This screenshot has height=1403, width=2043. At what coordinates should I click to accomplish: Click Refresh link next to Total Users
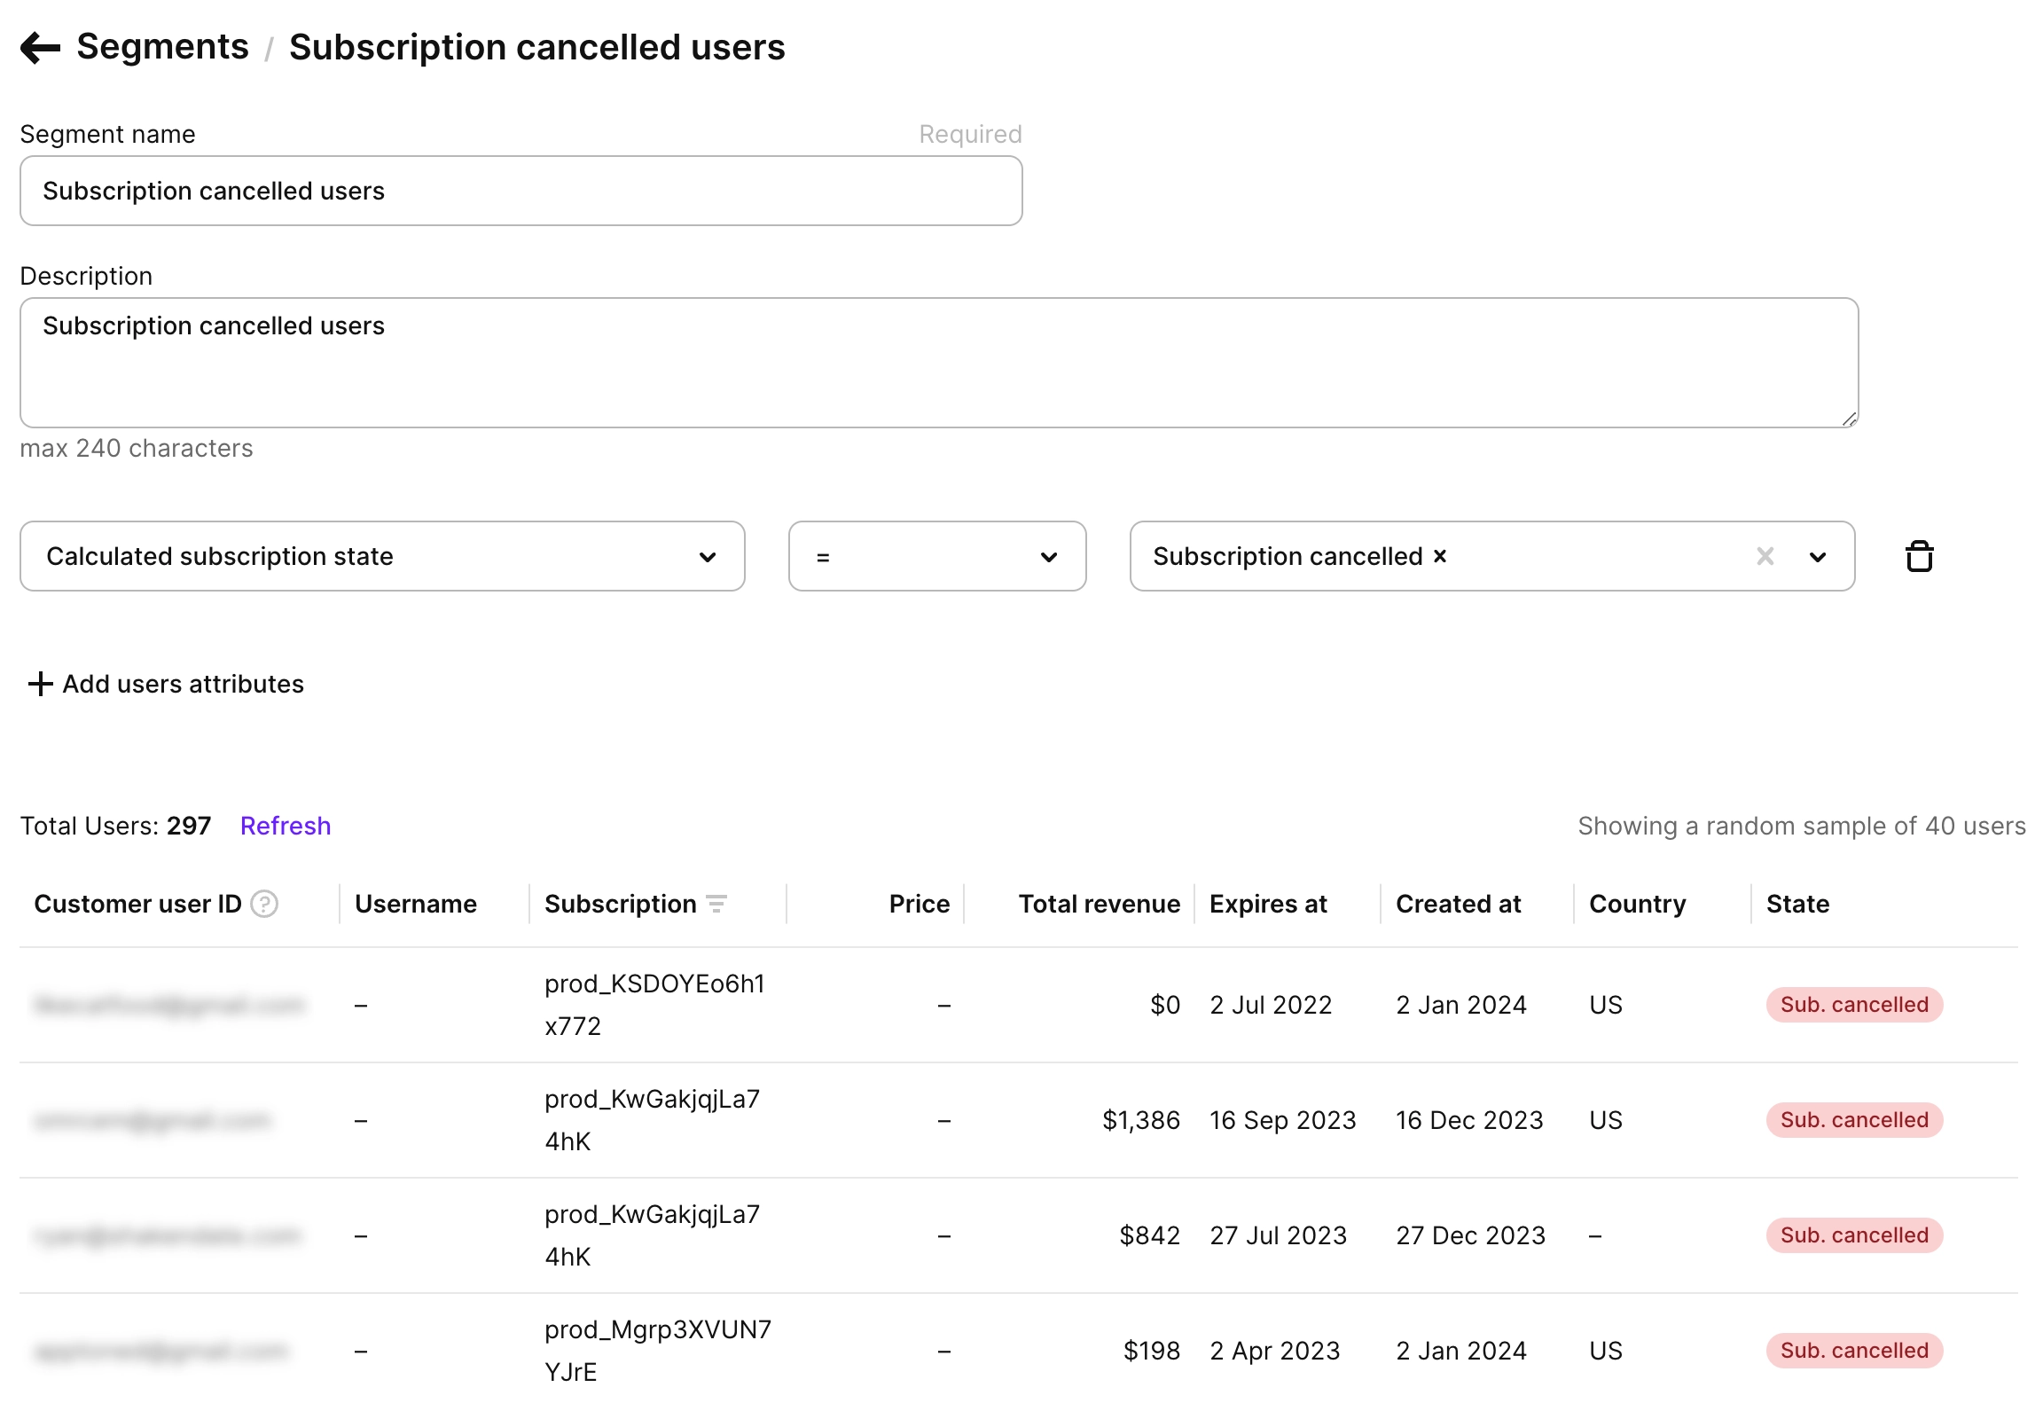285,826
